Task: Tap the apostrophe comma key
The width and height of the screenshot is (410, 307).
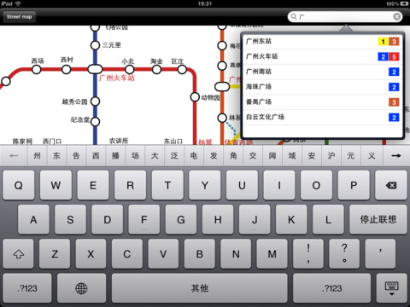Action: (380, 254)
